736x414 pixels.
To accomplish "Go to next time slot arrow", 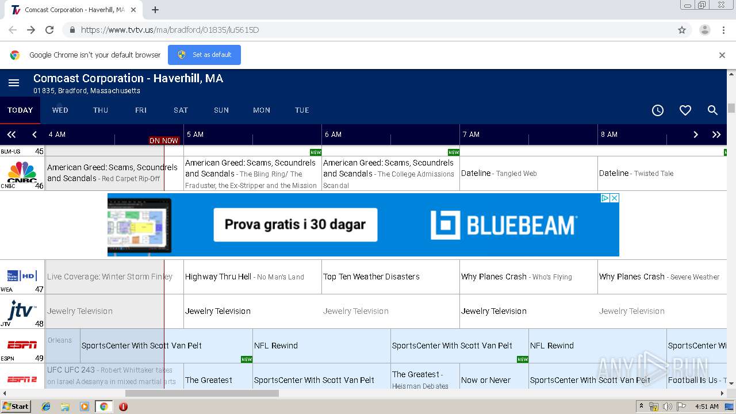I will point(696,135).
